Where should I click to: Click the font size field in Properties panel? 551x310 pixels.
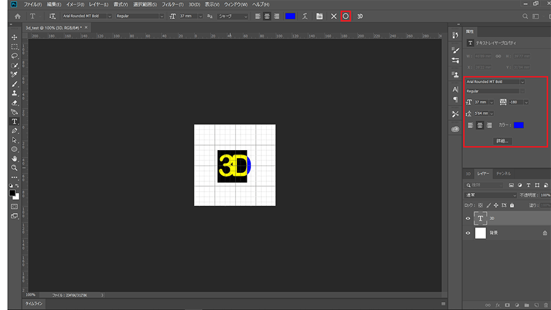tap(481, 102)
